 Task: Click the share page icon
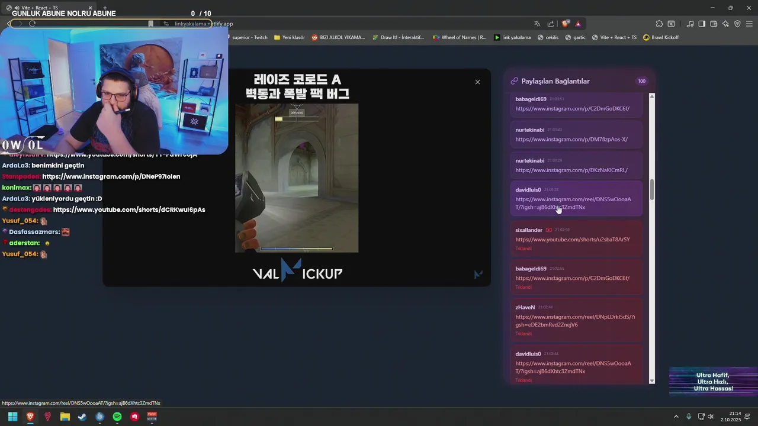[551, 24]
